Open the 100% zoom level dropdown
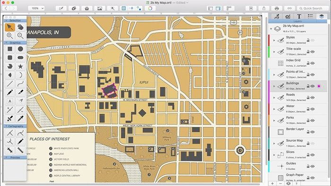The height and width of the screenshot is (186, 331). click(36, 8)
